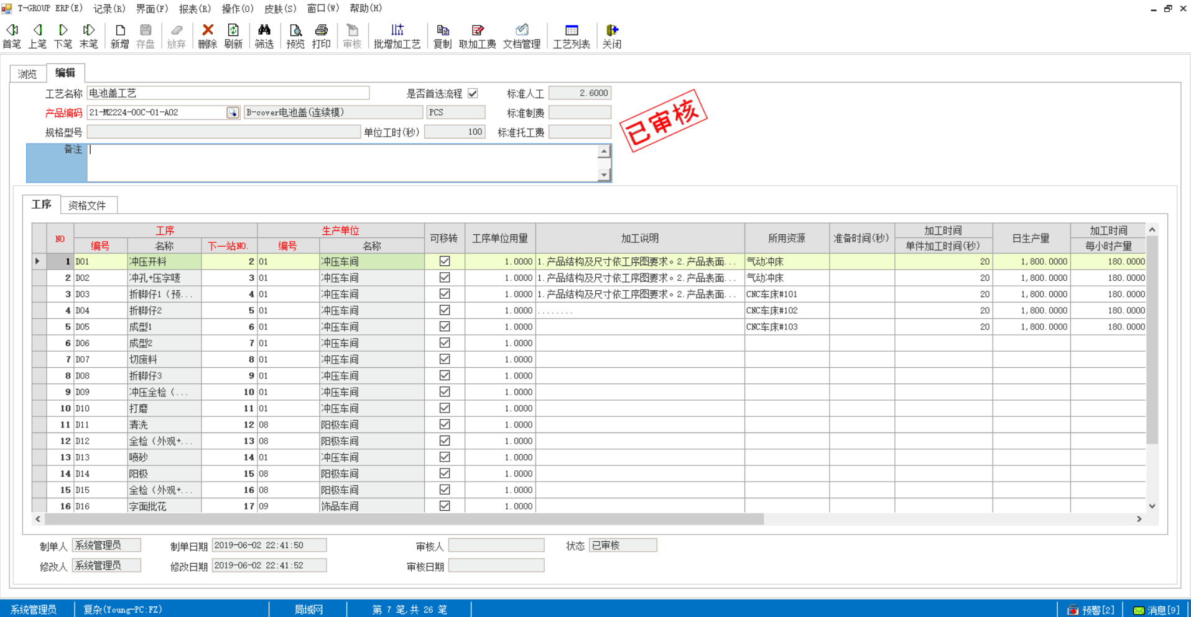The width and height of the screenshot is (1191, 617).
Task: Toggle 可移转 checkbox for row D01
Action: 445,262
